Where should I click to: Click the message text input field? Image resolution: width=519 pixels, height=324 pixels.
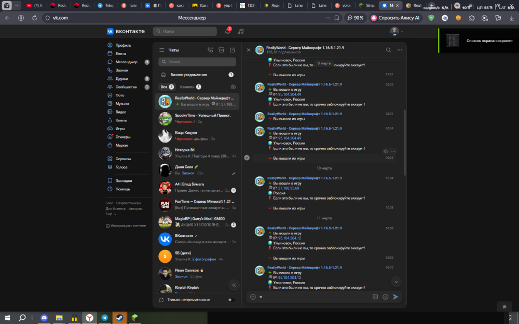pyautogui.click(x=314, y=297)
